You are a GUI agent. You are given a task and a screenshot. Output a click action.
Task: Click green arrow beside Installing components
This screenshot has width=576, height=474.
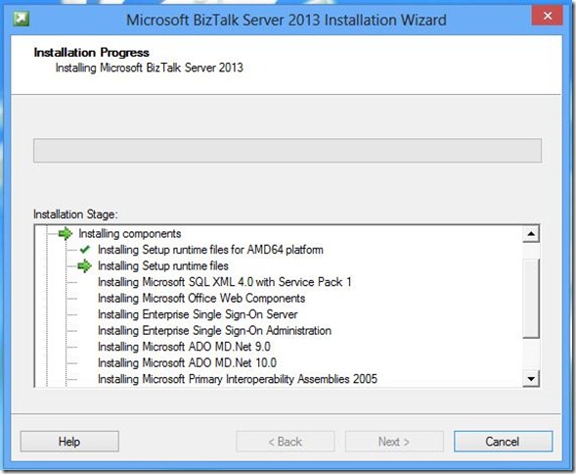66,234
